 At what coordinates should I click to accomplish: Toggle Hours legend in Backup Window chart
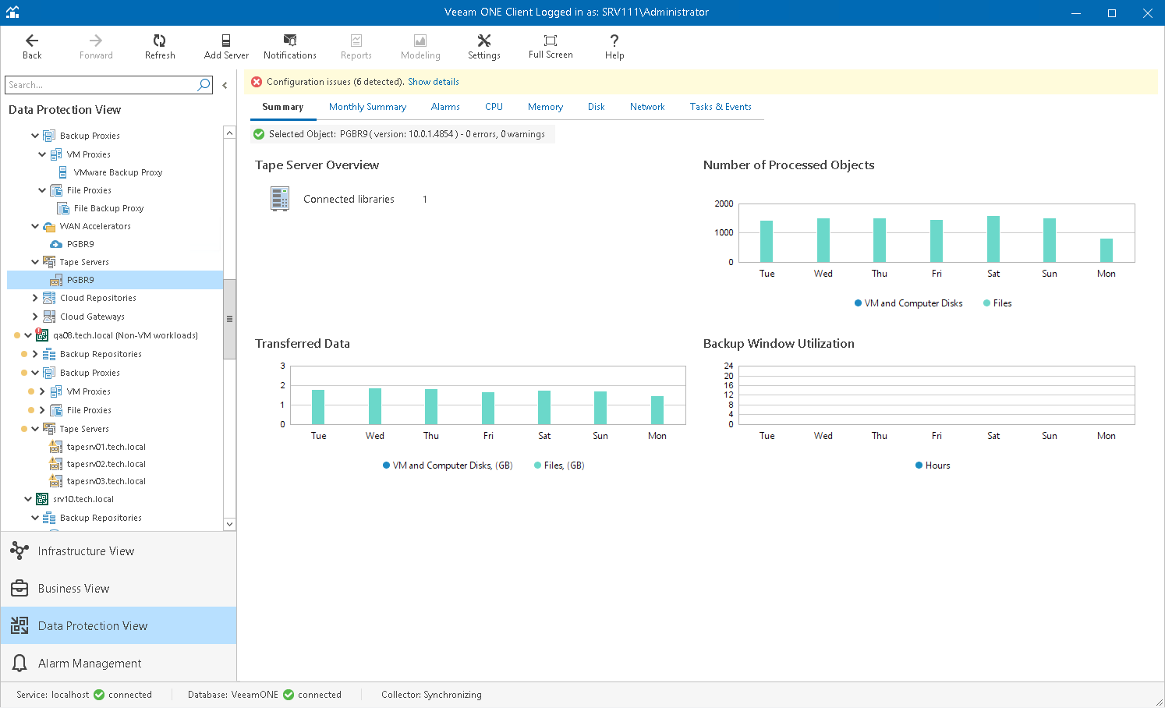(933, 466)
